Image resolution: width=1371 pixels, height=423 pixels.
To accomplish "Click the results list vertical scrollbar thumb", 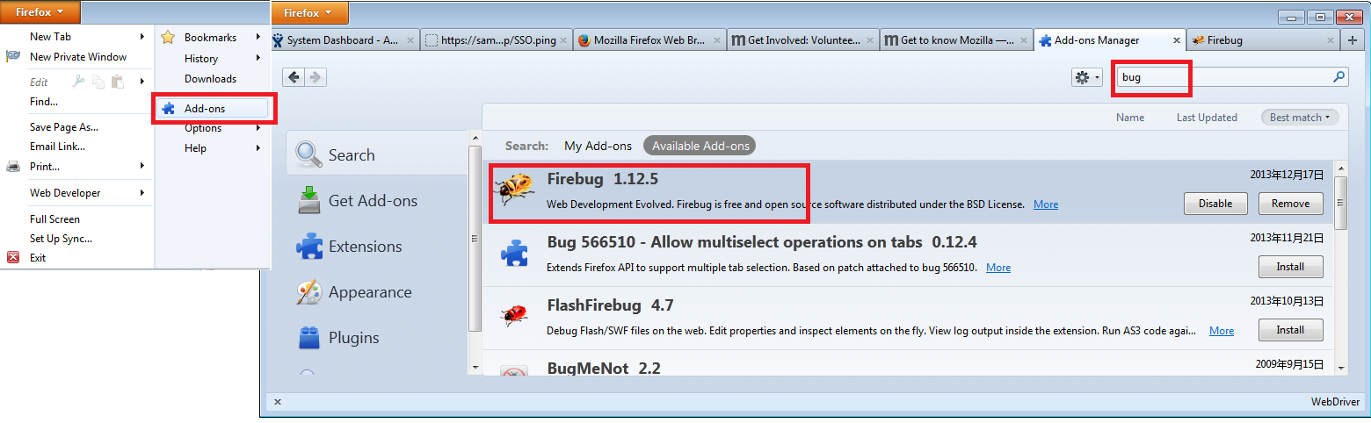I will click(x=1341, y=203).
